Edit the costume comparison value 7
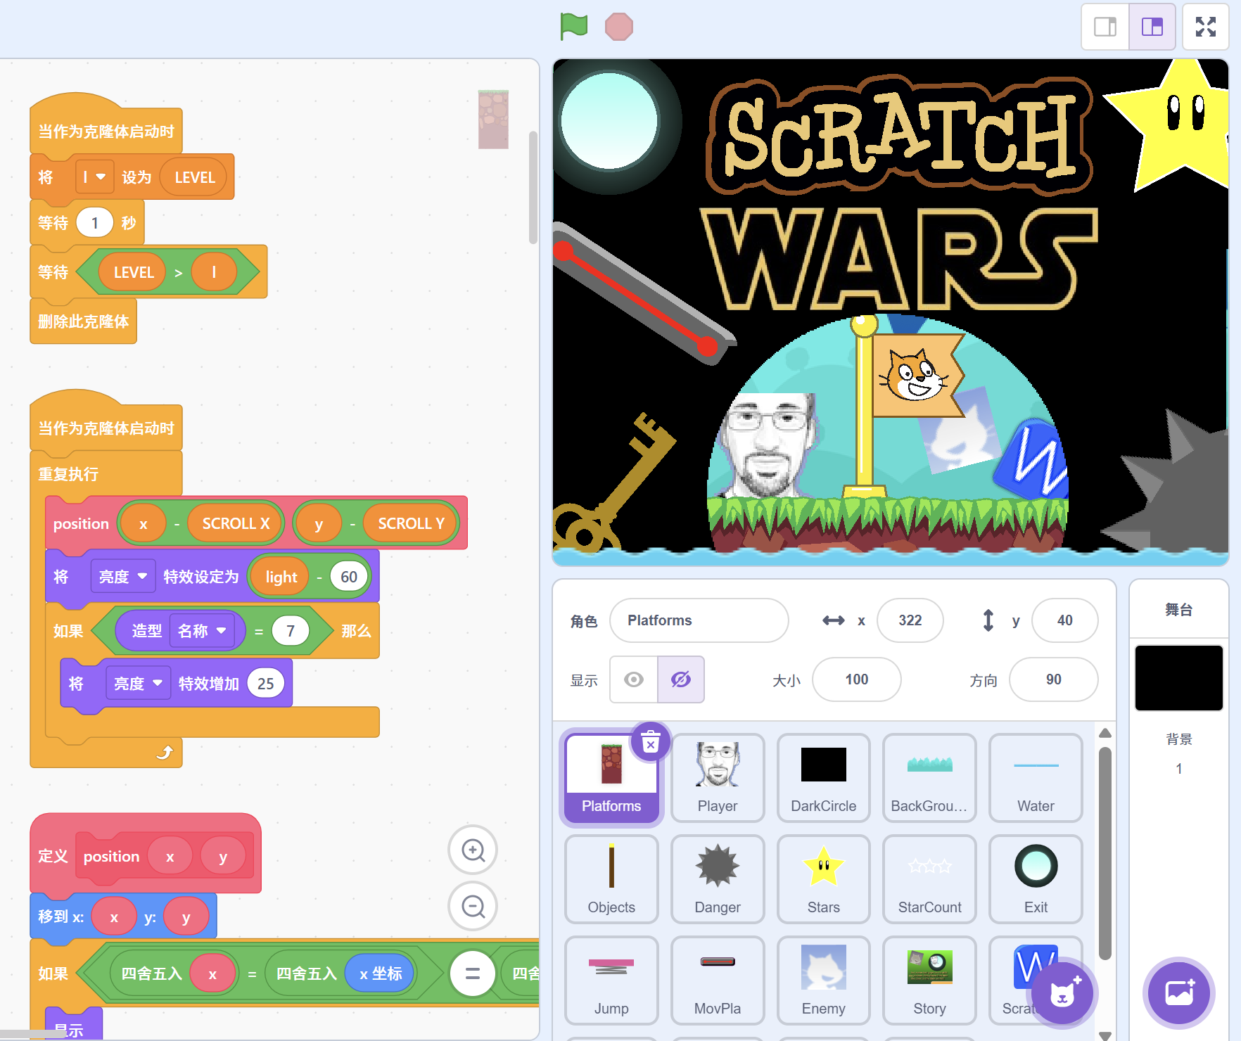The height and width of the screenshot is (1041, 1241). pos(291,631)
